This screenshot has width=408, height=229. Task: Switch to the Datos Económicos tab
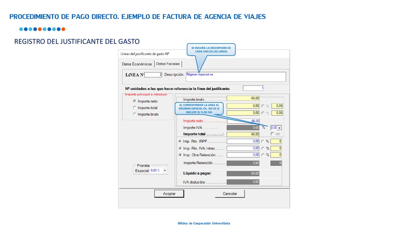137,64
